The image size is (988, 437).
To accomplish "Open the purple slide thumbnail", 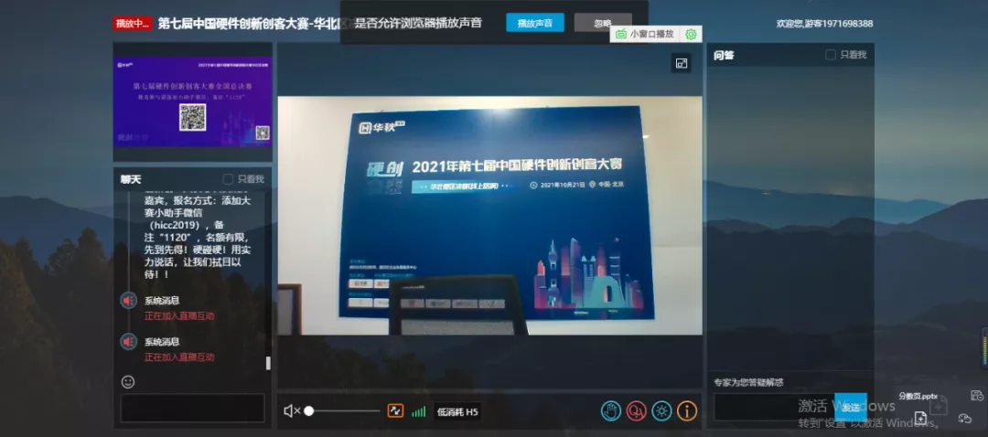I will (192, 101).
